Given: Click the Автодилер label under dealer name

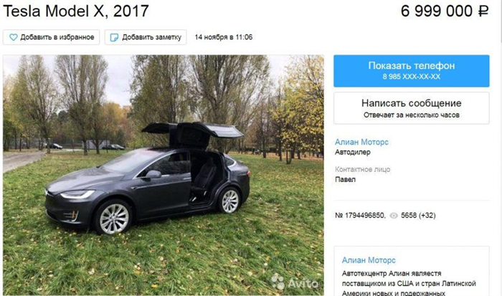Looking at the screenshot, I should pyautogui.click(x=353, y=153).
